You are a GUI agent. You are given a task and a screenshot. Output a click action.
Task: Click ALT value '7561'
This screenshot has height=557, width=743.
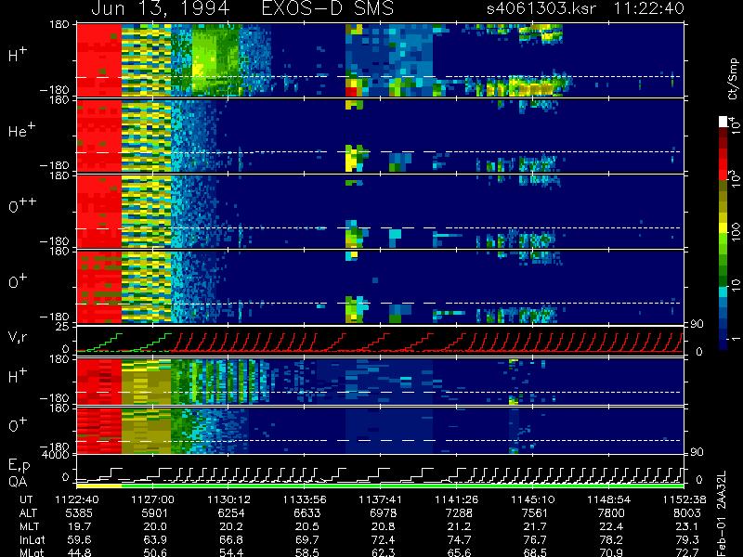click(535, 513)
